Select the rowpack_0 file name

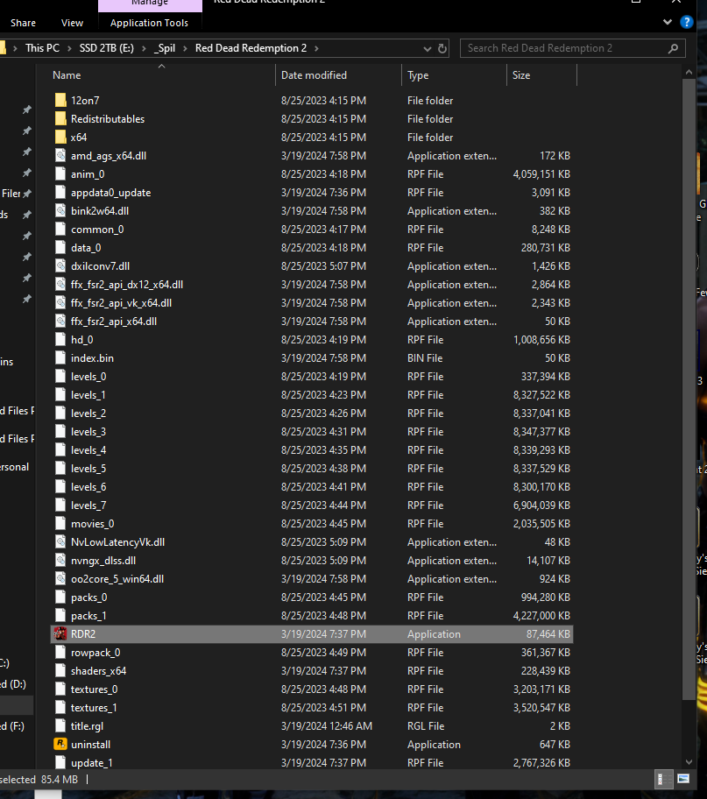click(x=95, y=653)
